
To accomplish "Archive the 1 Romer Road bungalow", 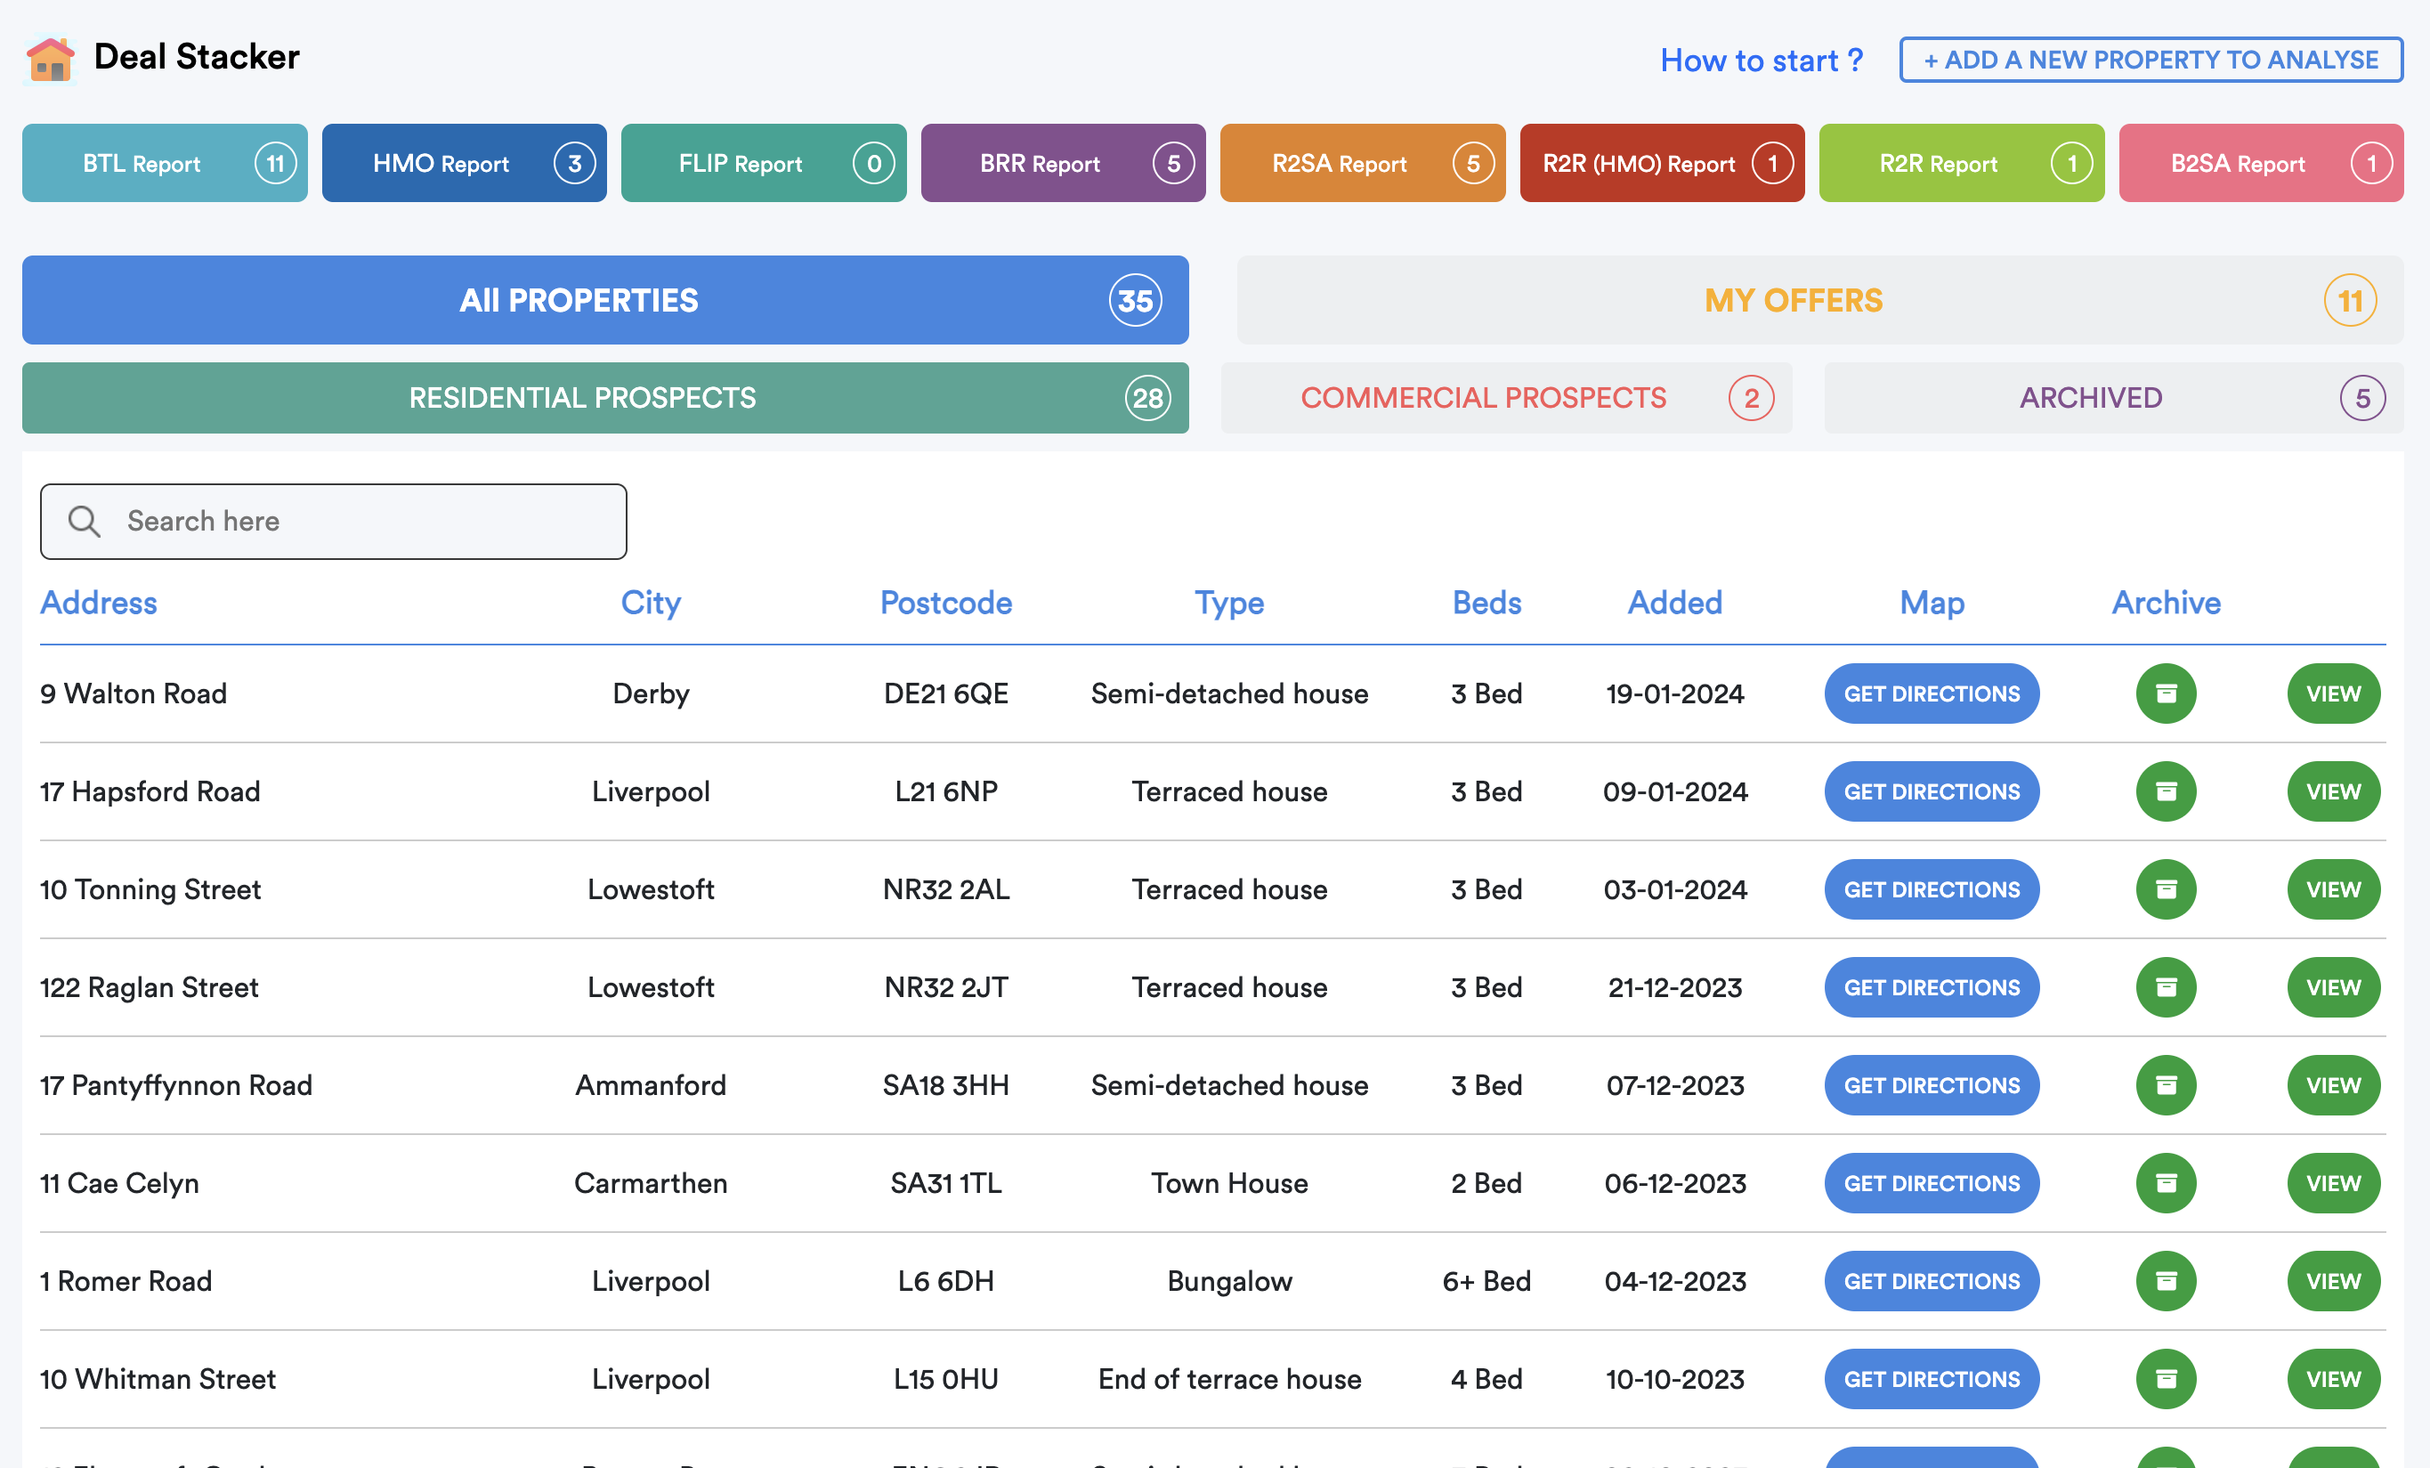I will (x=2166, y=1280).
